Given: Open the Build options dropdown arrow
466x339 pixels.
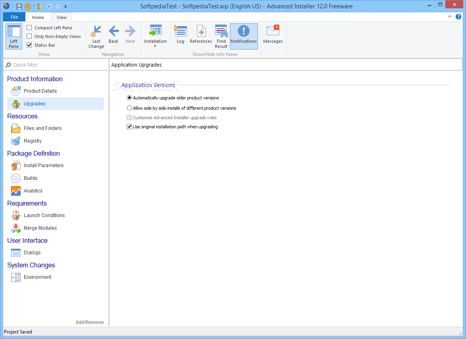Looking at the screenshot, I should (x=34, y=6).
